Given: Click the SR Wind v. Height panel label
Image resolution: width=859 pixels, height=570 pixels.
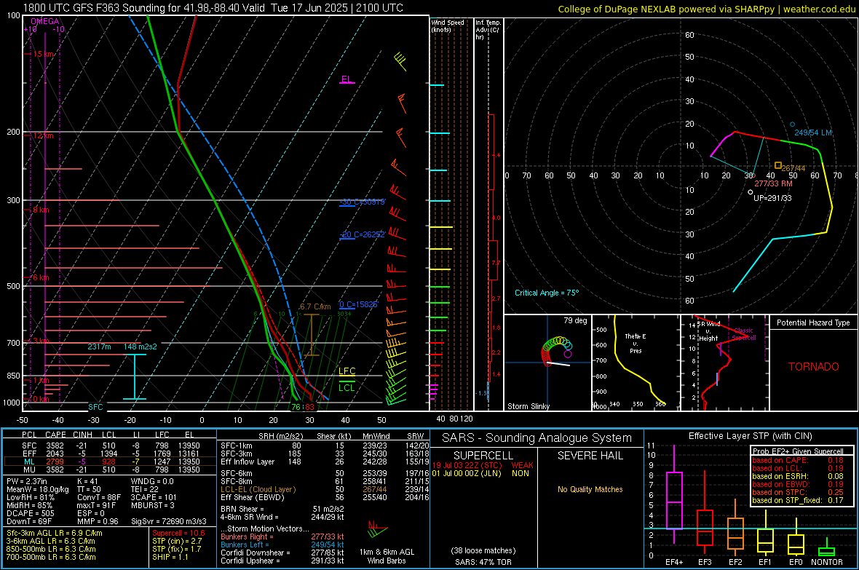Looking at the screenshot, I should (x=708, y=331).
